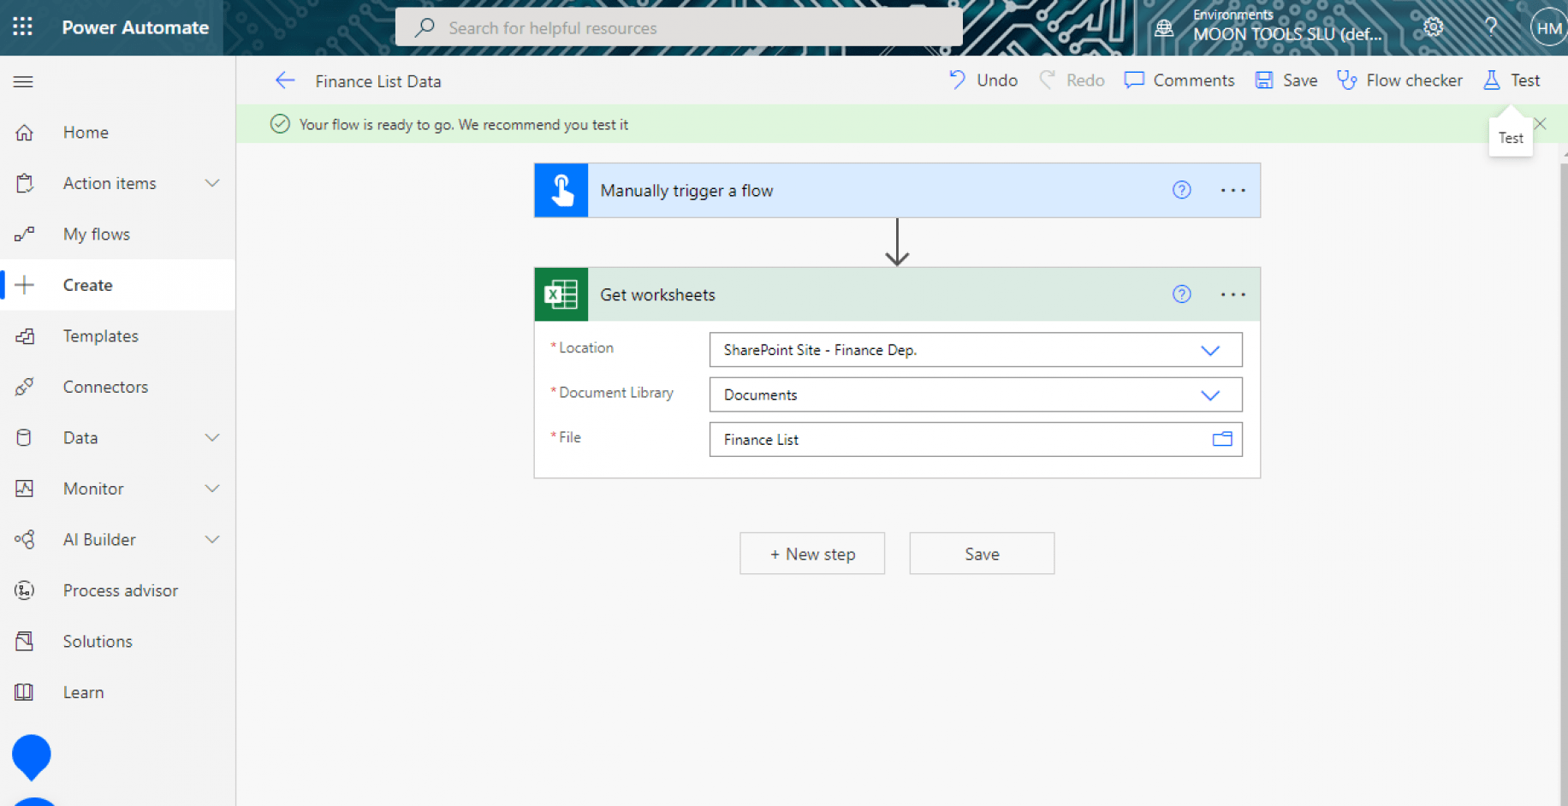Click the Undo icon

957,80
